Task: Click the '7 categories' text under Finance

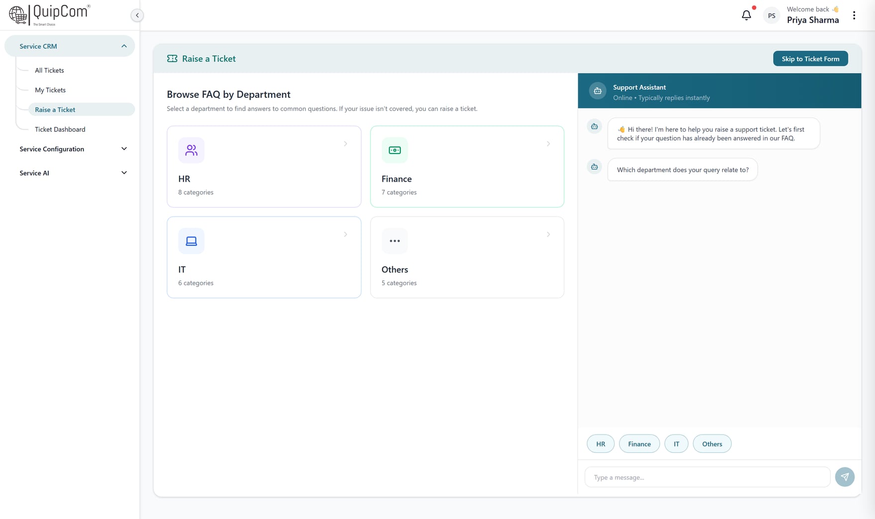Action: [x=399, y=192]
